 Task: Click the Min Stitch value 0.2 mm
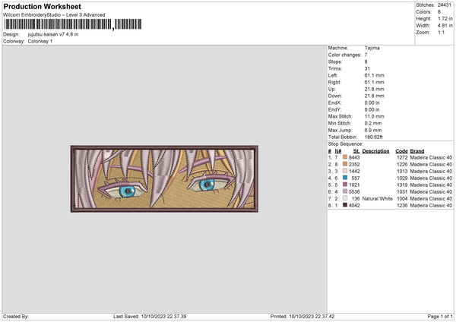(373, 123)
